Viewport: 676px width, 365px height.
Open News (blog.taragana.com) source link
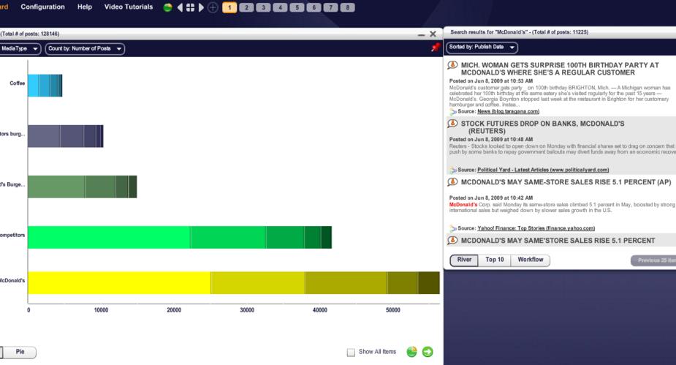pyautogui.click(x=509, y=111)
